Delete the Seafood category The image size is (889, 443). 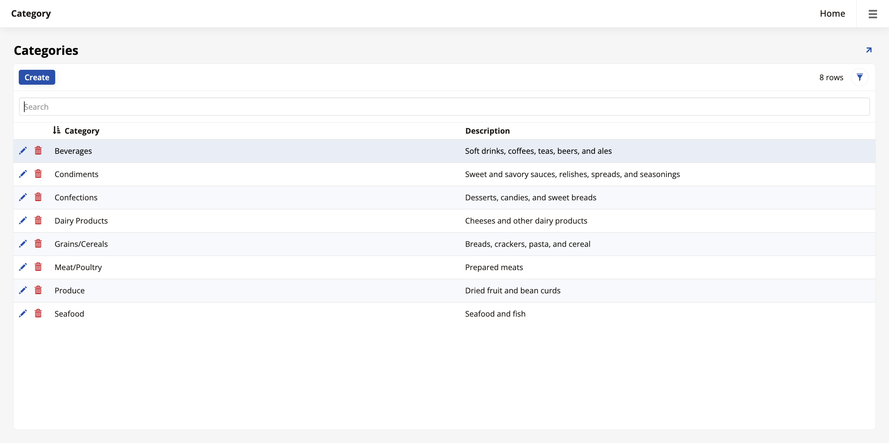(38, 313)
